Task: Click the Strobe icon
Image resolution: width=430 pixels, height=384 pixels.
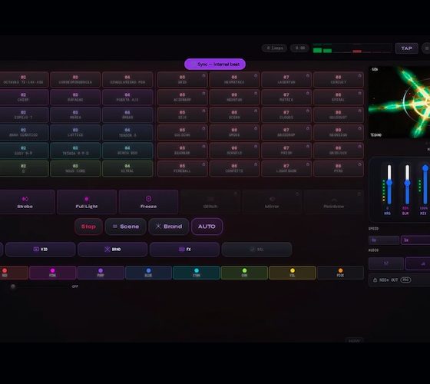Action: click(25, 199)
